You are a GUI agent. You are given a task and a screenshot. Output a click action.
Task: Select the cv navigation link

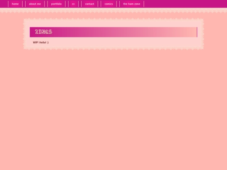[x=73, y=4]
